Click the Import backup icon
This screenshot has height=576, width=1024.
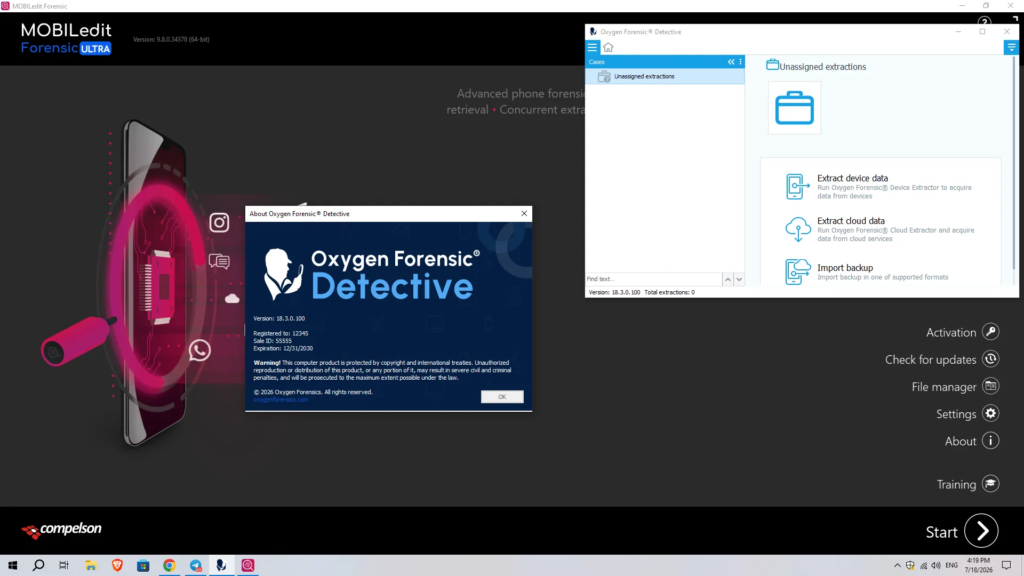[x=798, y=271]
